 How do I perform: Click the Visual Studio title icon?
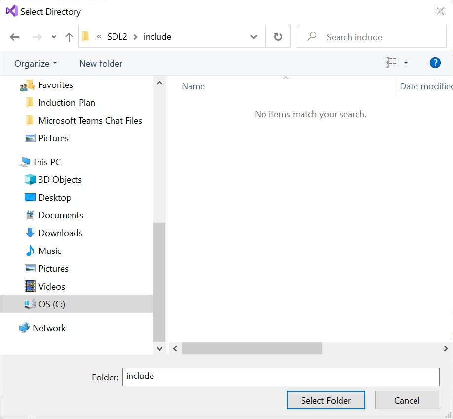click(12, 11)
